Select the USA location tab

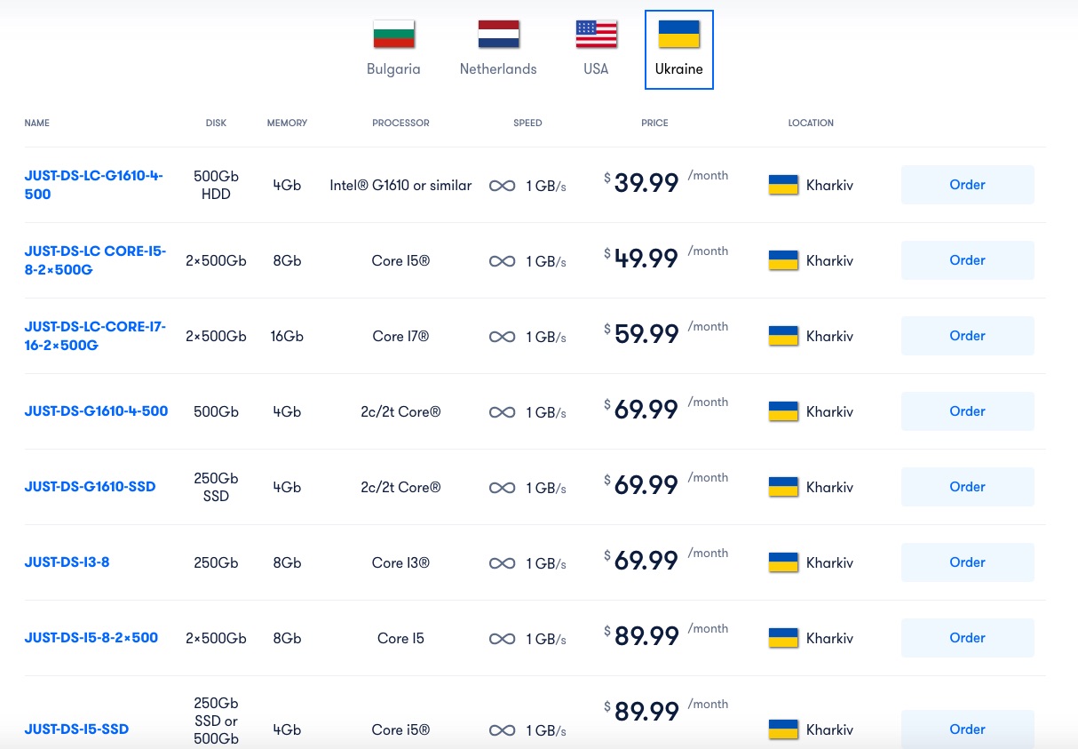coord(596,51)
